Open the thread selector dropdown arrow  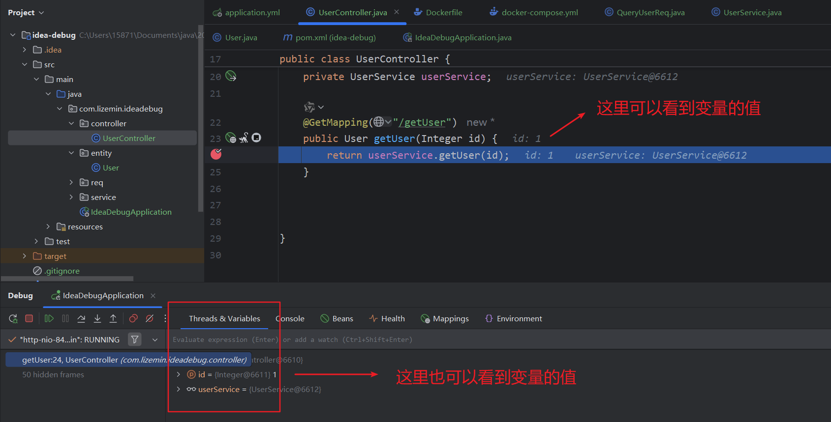point(155,339)
